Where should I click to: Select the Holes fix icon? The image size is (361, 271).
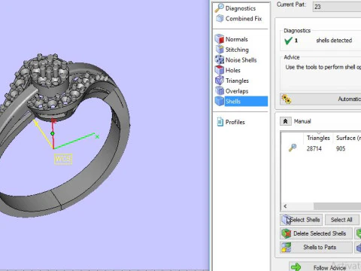point(220,70)
